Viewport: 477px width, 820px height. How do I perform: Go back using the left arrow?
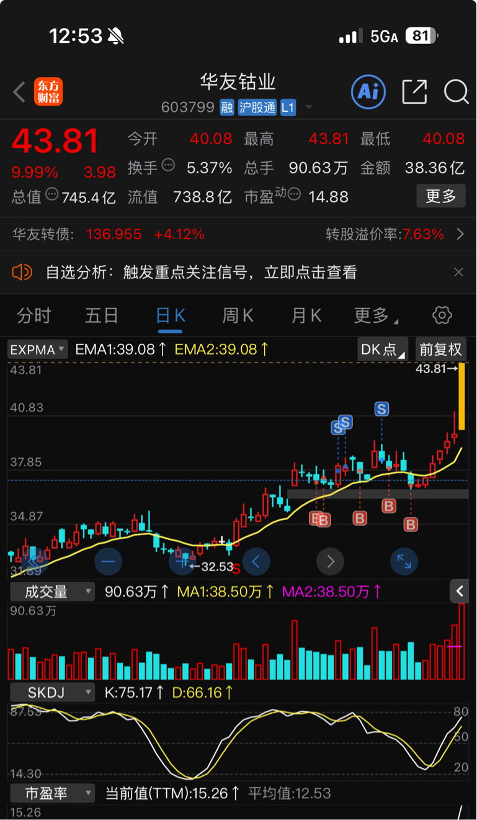(19, 92)
